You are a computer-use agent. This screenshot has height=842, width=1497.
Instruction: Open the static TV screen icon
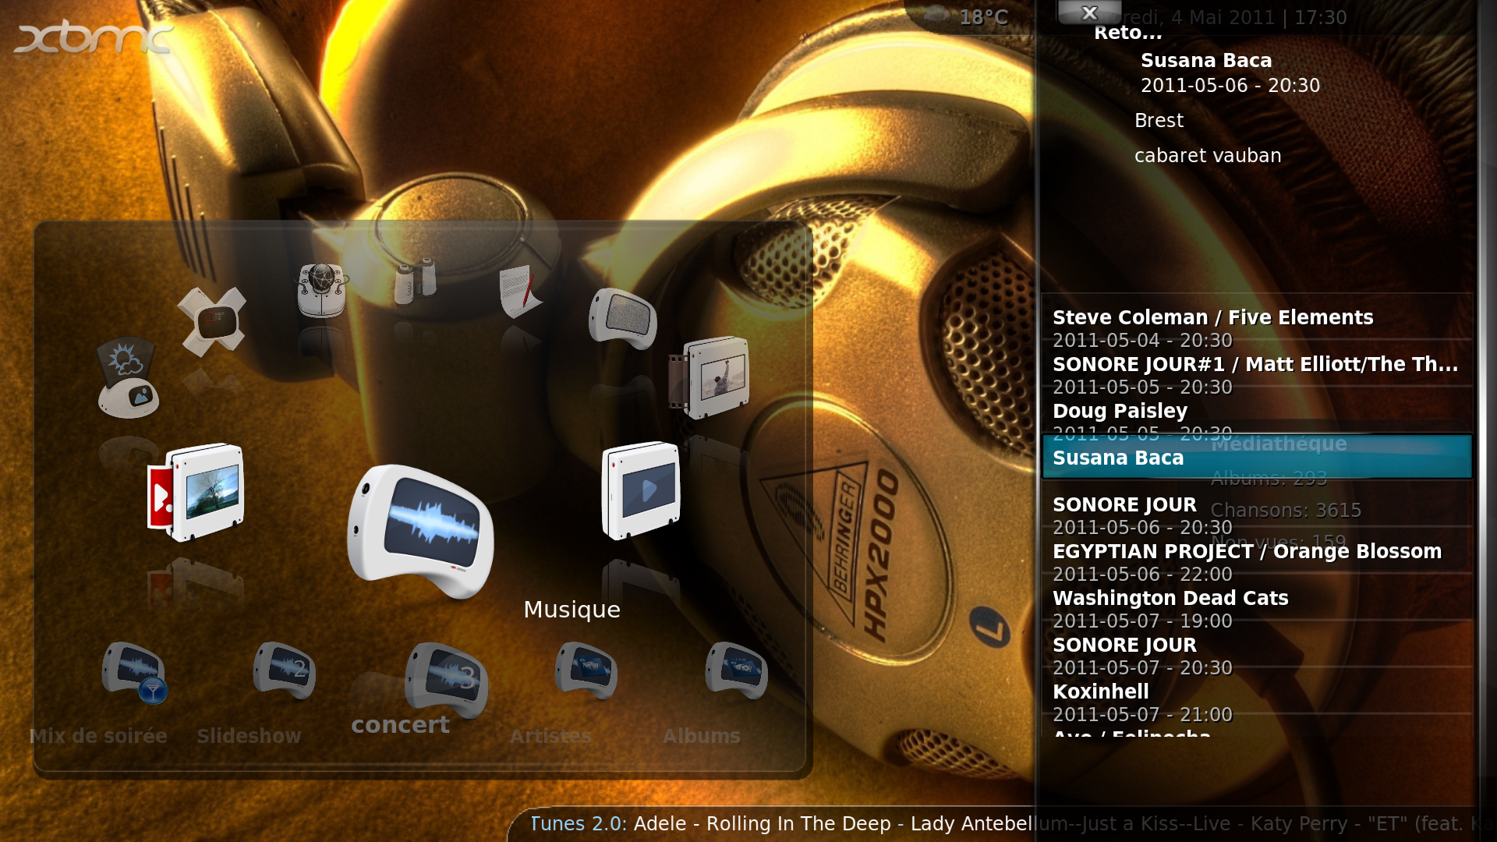623,318
